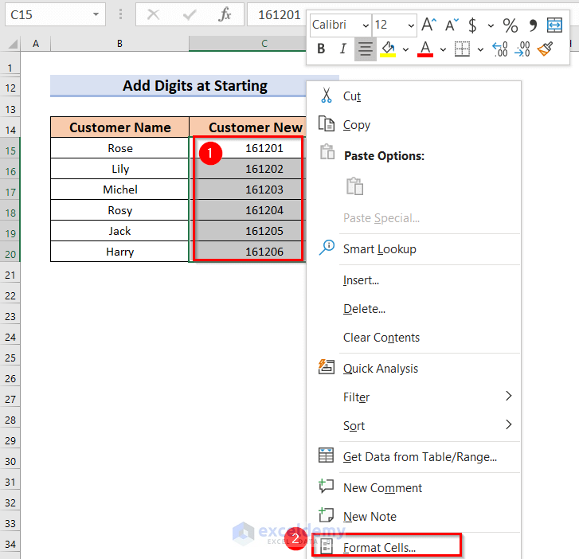This screenshot has height=559, width=579.
Task: Open Name Box dropdown arrow
Action: point(96,14)
